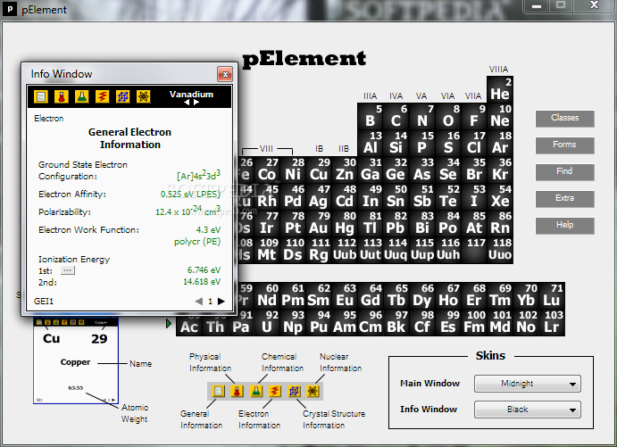
Task: Go to previous element arrow under Vanadium
Action: (187, 103)
